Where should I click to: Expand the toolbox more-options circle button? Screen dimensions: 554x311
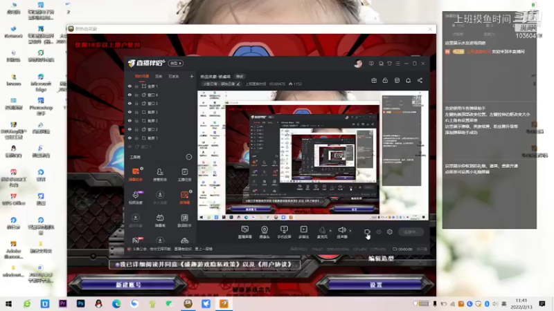click(x=189, y=157)
